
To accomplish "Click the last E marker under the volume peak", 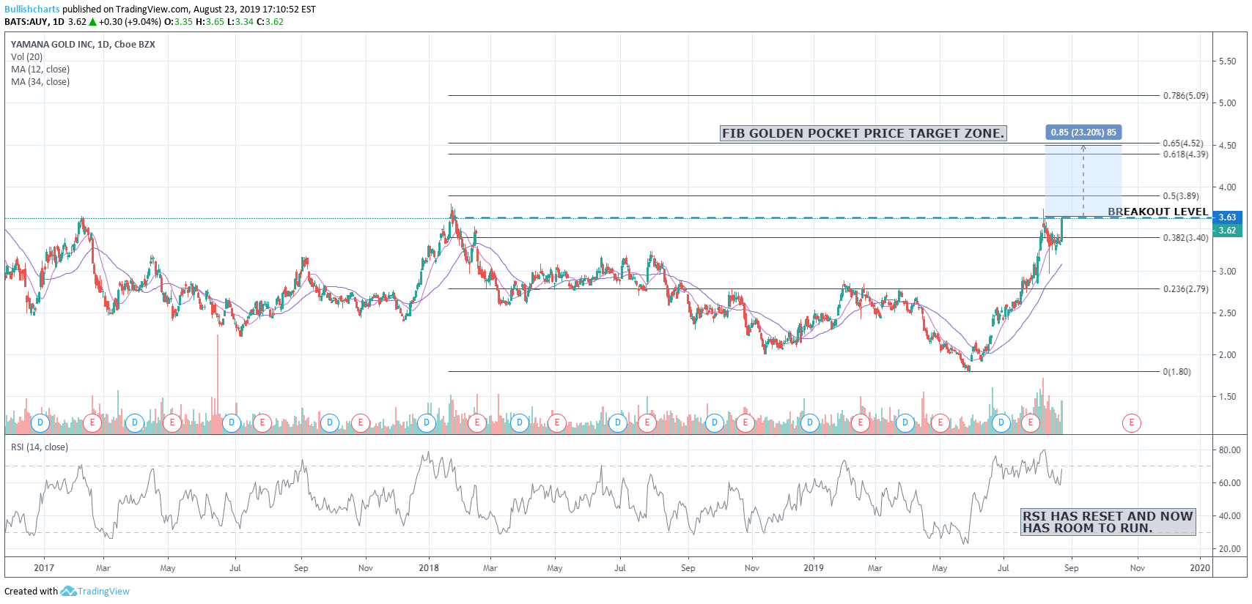I will (x=1031, y=422).
